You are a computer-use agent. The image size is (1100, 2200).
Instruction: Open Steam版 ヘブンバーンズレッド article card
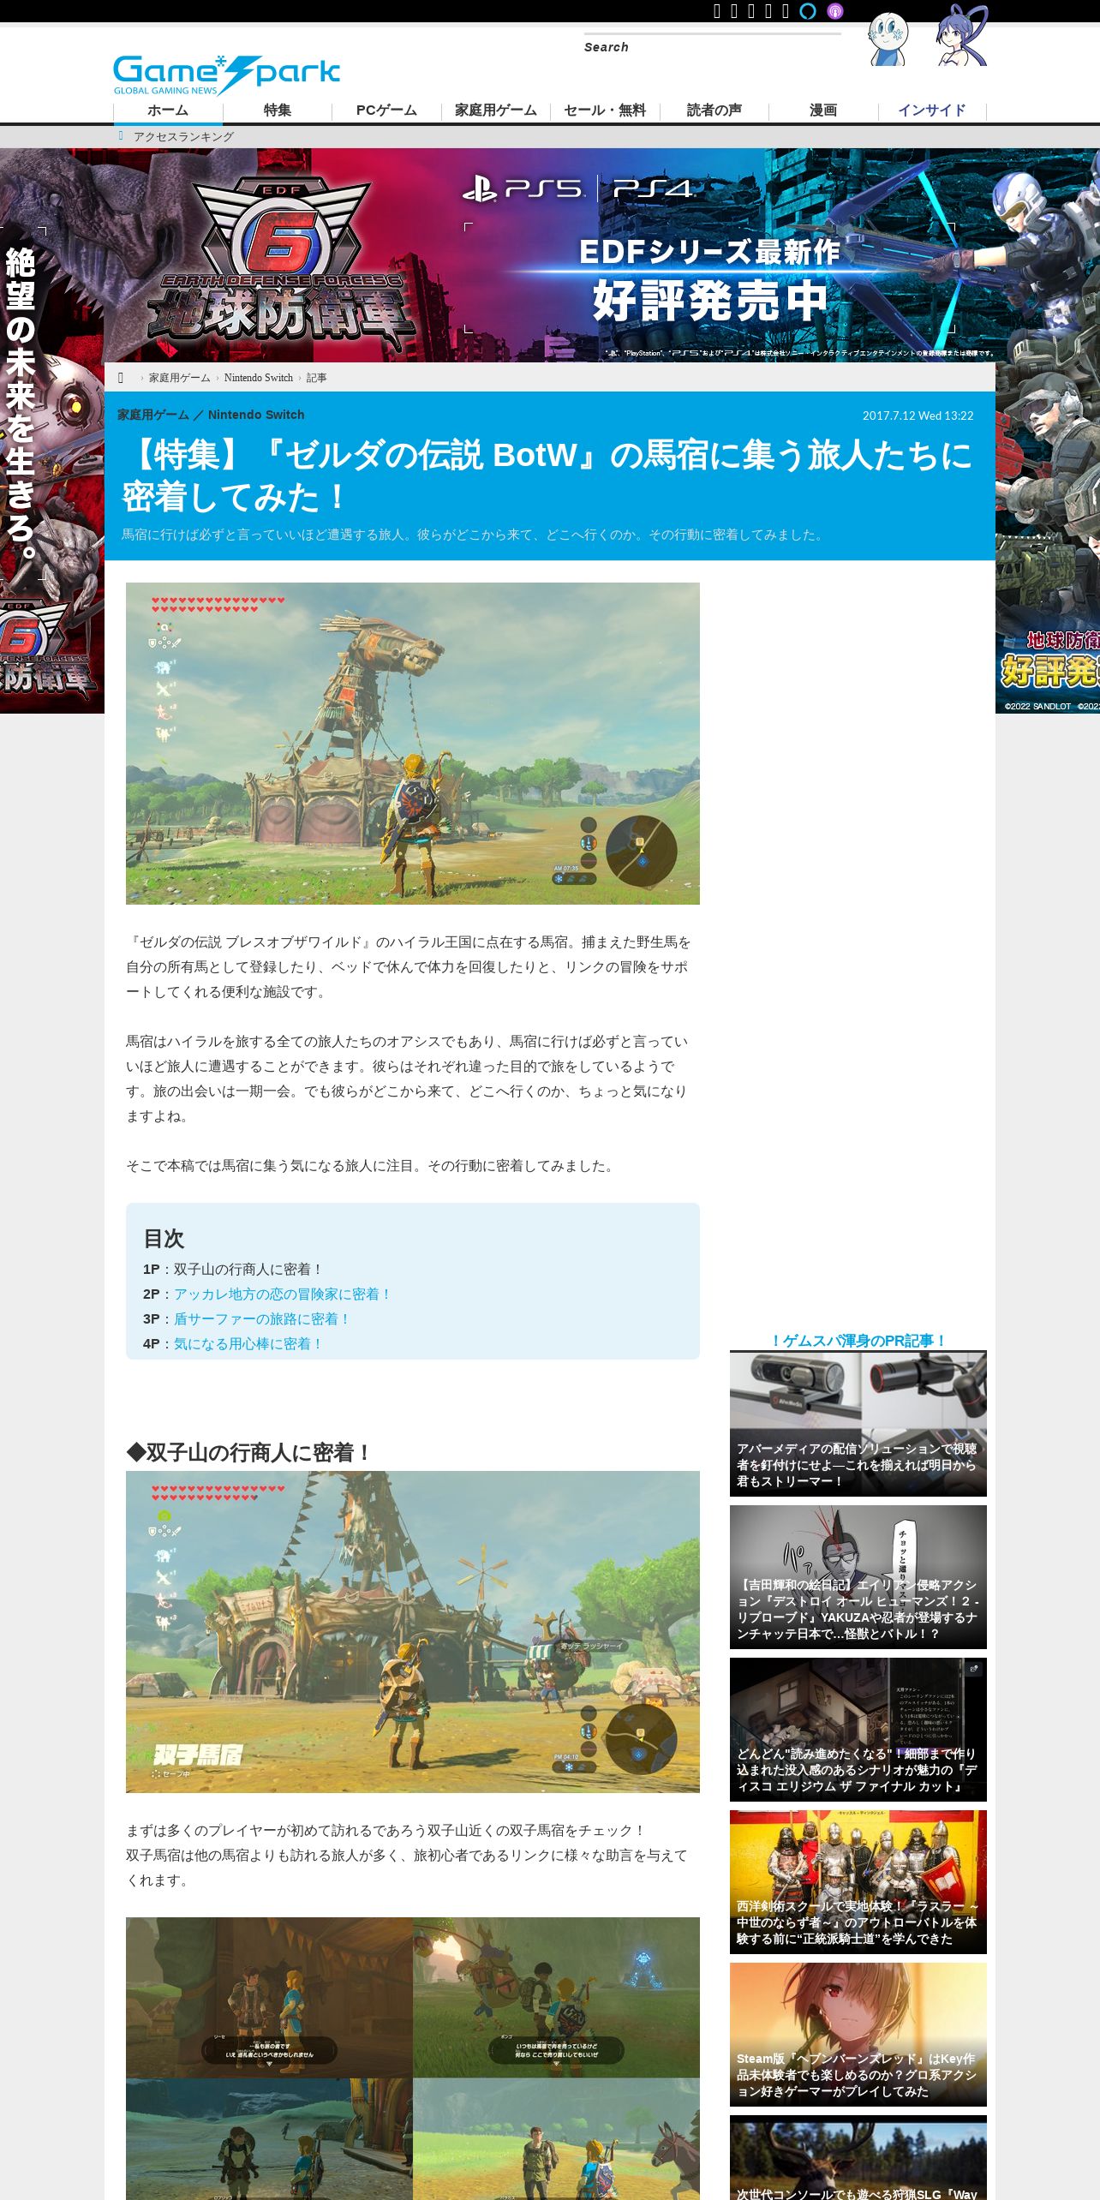pyautogui.click(x=858, y=2035)
